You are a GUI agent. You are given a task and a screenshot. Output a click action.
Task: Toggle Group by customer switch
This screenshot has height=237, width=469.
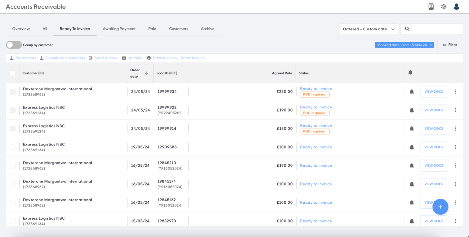pos(14,45)
